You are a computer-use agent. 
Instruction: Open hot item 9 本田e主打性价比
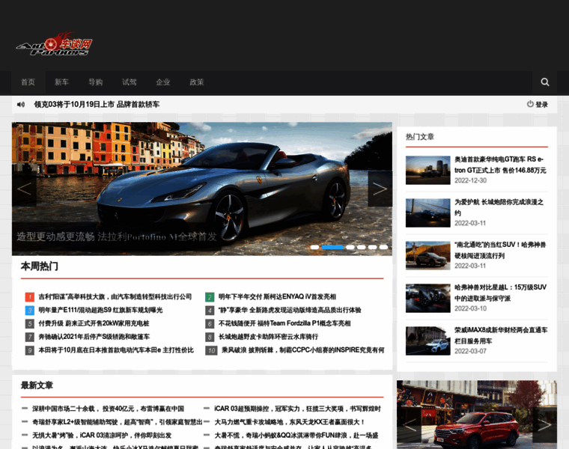click(116, 350)
